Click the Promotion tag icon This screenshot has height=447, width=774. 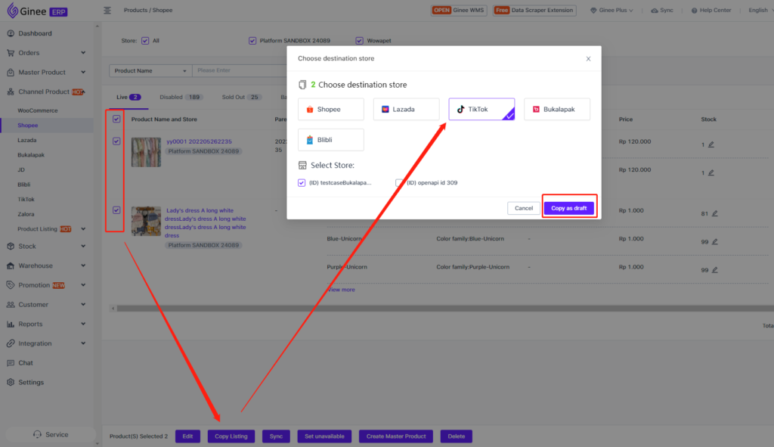11,285
